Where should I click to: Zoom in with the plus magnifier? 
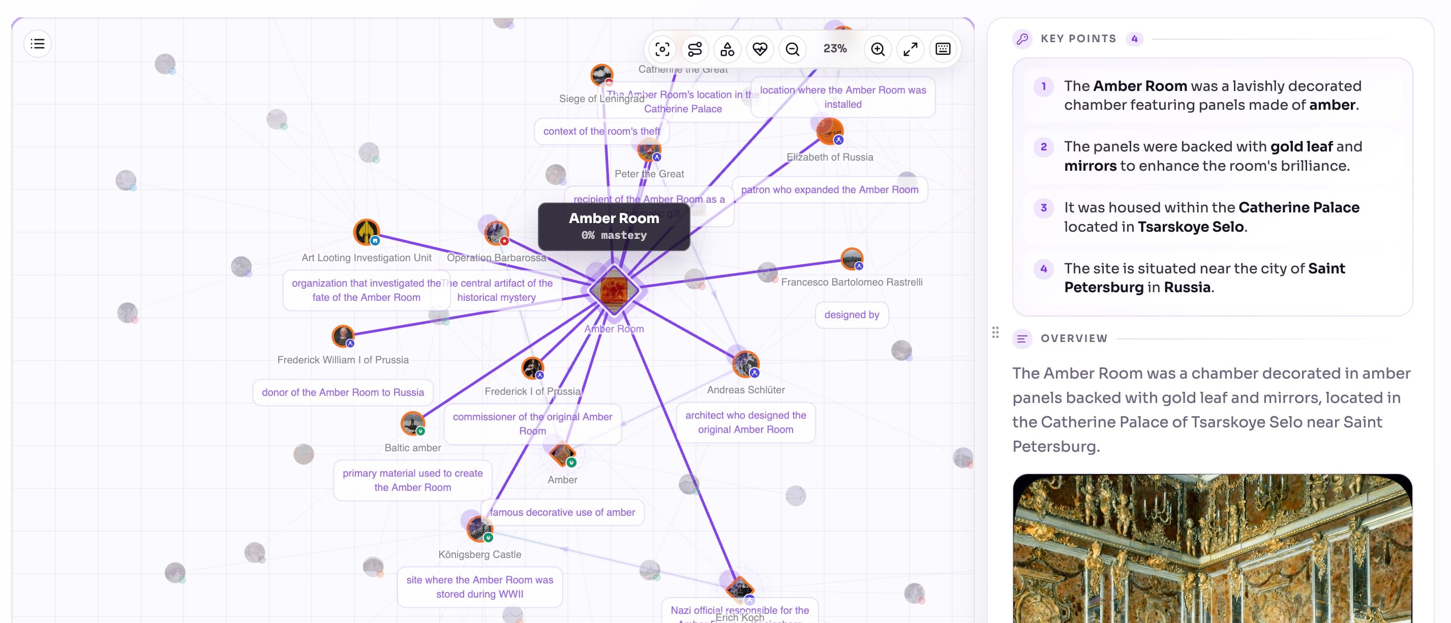point(878,49)
